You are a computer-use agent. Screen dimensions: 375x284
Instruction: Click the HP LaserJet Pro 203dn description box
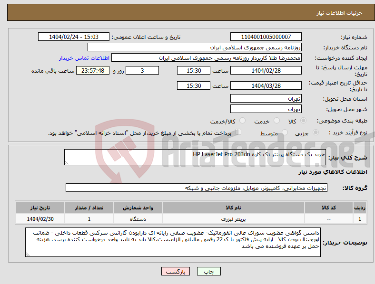pos(195,157)
